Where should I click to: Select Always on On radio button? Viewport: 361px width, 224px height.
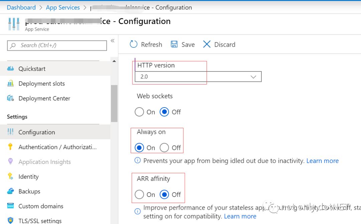tap(139, 148)
